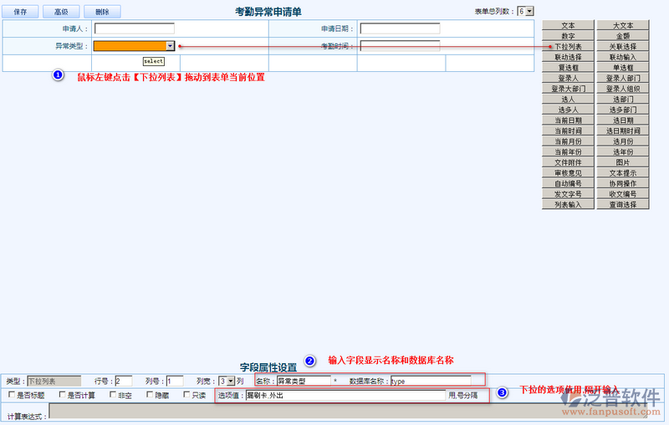Select the 下拉列表 field type control

click(x=569, y=47)
